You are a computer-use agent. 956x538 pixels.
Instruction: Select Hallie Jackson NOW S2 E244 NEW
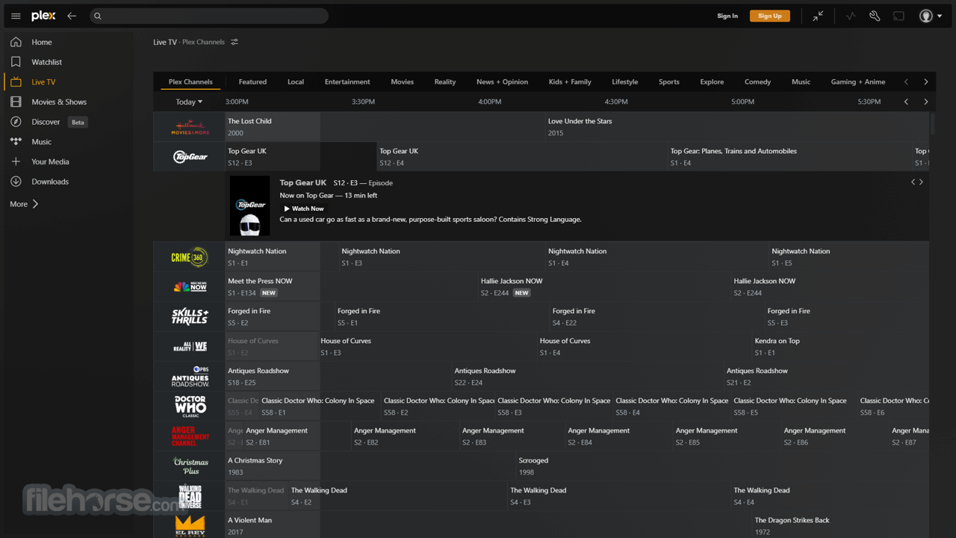pyautogui.click(x=604, y=287)
